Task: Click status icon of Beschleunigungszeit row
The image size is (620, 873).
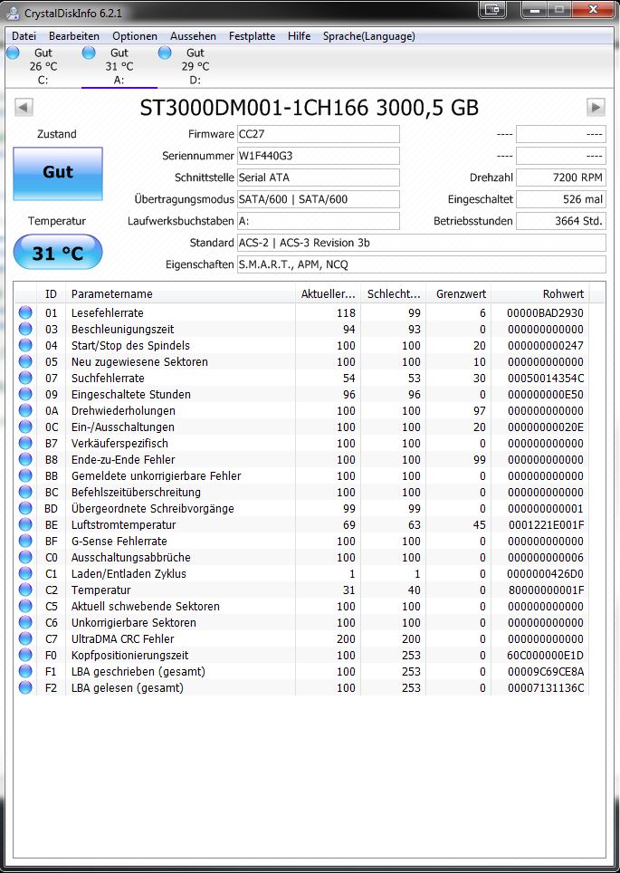Action: pos(25,329)
